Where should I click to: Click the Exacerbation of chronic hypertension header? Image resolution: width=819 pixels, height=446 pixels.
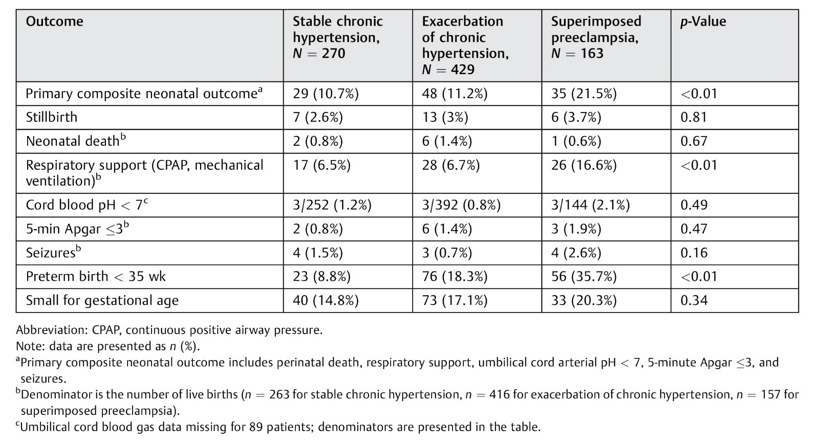click(x=465, y=45)
